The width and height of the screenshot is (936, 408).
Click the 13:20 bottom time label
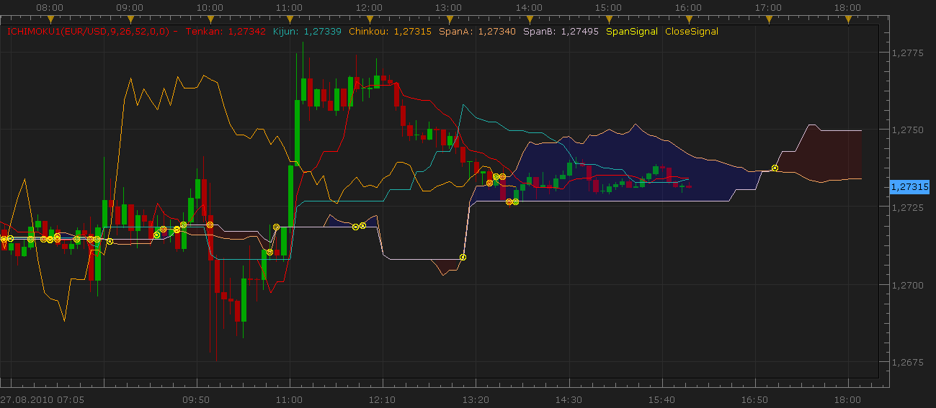tap(476, 399)
